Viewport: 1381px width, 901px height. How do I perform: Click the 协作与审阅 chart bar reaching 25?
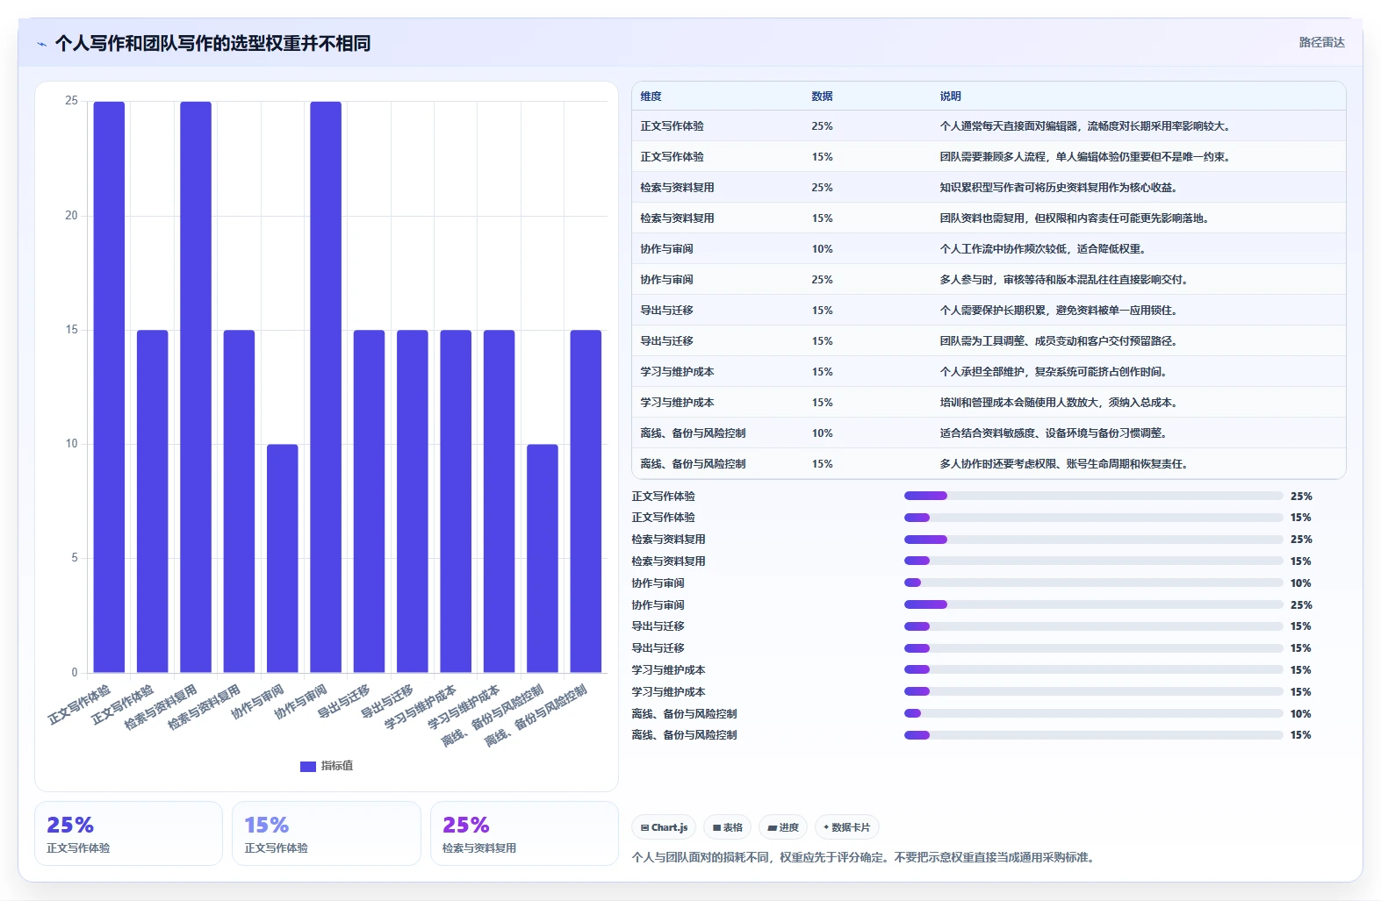(326, 387)
